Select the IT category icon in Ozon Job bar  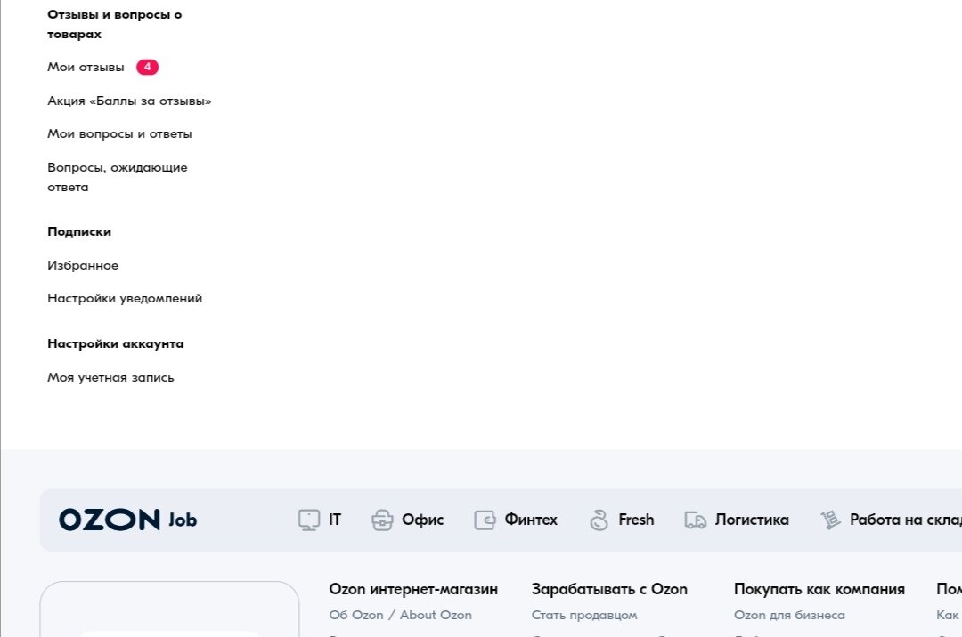(308, 519)
